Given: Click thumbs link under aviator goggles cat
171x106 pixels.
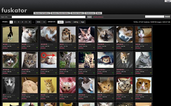Looking at the screenshot, I should [62, 48].
